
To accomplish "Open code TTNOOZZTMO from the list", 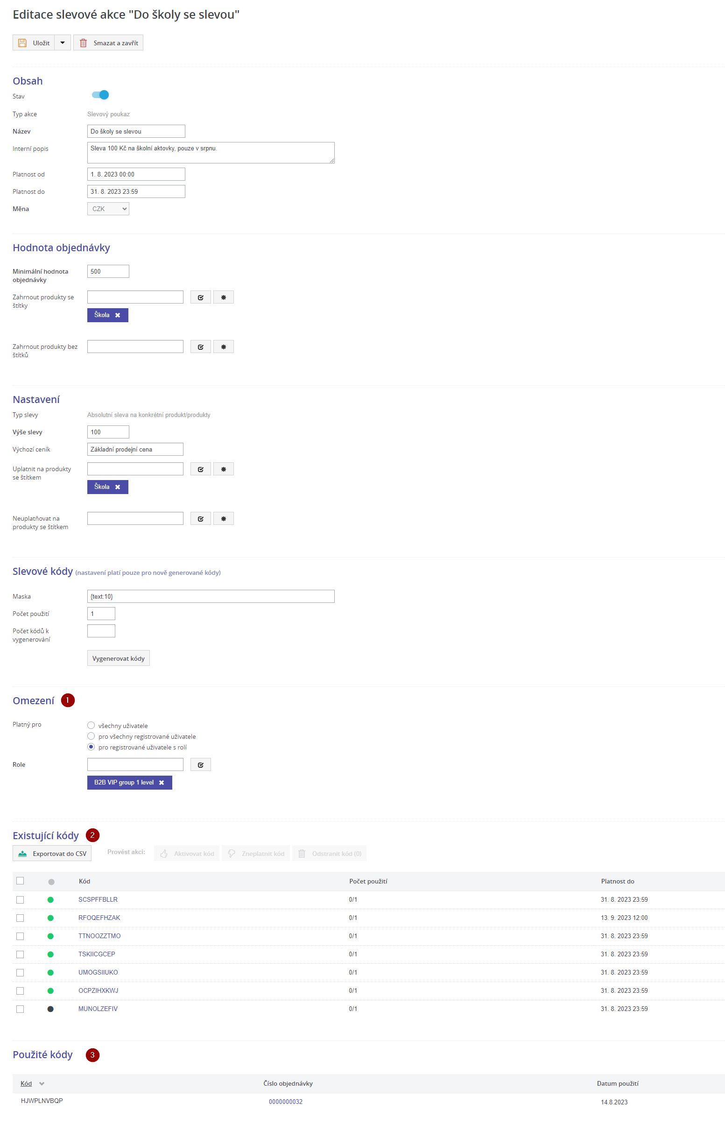I will (99, 936).
